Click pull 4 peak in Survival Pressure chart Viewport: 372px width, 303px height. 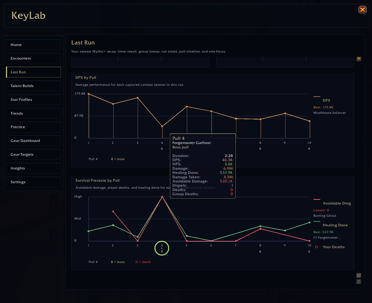click(162, 197)
